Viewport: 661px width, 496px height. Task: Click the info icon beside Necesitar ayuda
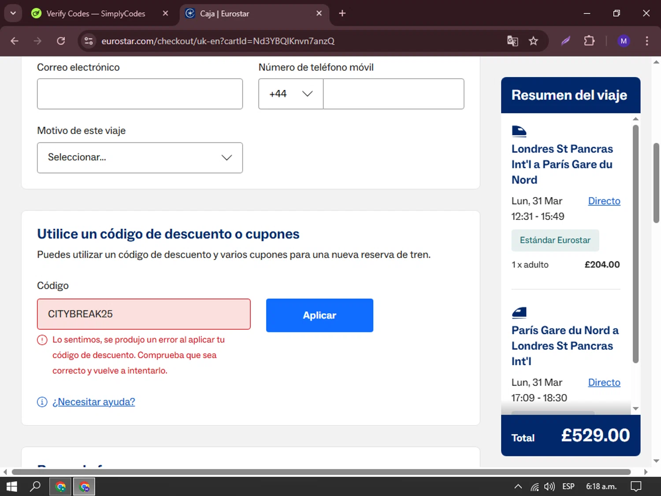pyautogui.click(x=42, y=402)
